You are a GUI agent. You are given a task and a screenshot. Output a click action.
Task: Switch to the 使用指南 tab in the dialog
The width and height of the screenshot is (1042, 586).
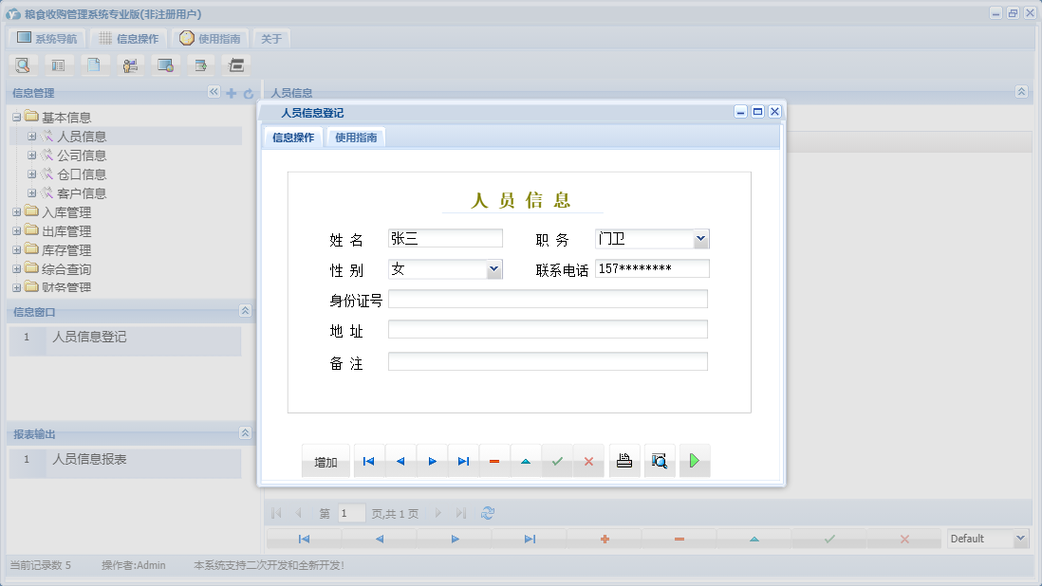pos(355,137)
